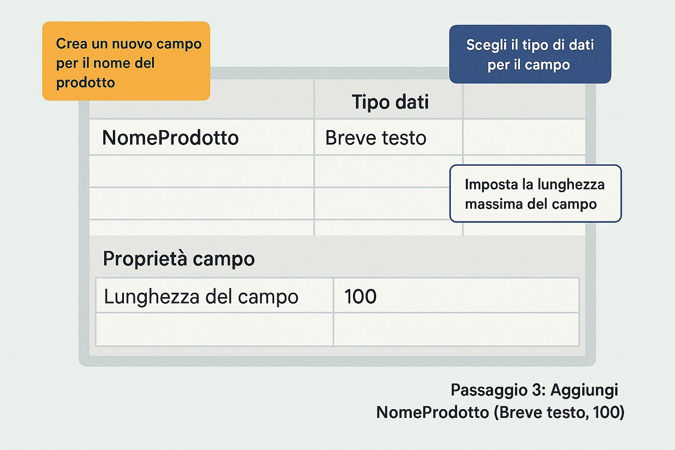Click the empty data type cell below 'Breve testo'
This screenshot has height=450, width=675.
click(381, 171)
